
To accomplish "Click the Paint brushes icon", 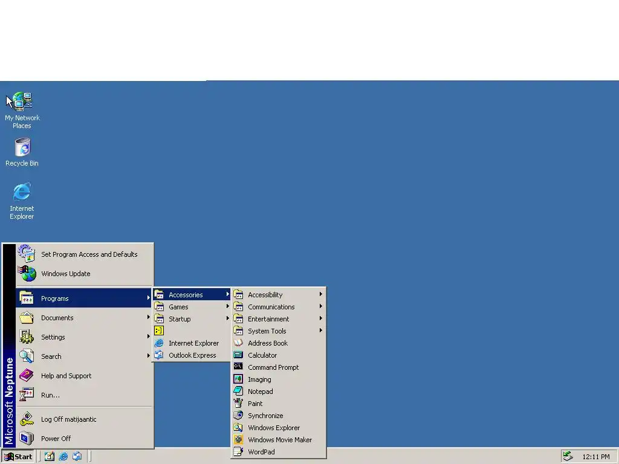I will 238,403.
